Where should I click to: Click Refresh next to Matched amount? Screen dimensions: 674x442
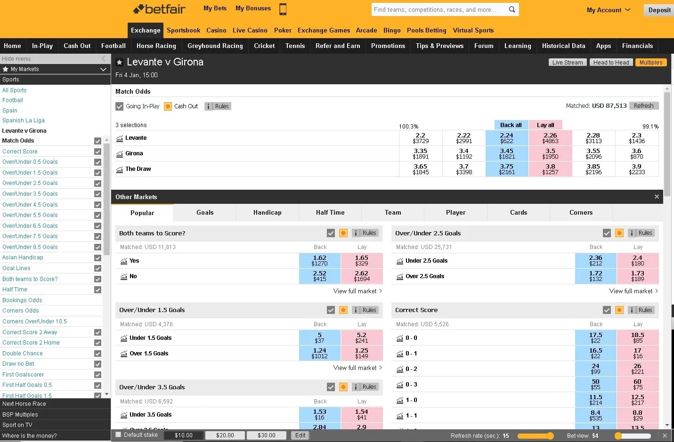tap(643, 106)
